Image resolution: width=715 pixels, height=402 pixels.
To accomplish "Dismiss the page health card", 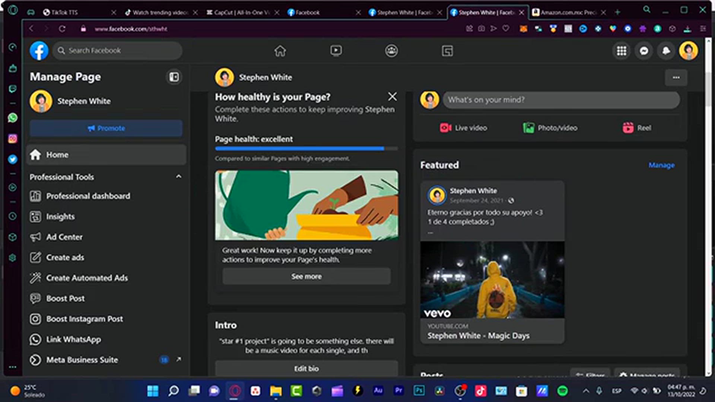I will click(392, 97).
